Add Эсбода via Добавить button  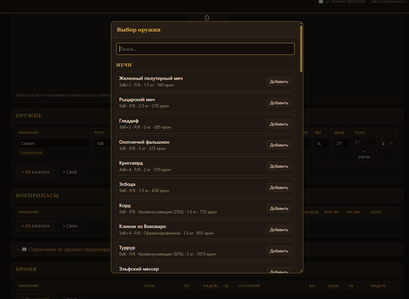(x=279, y=187)
